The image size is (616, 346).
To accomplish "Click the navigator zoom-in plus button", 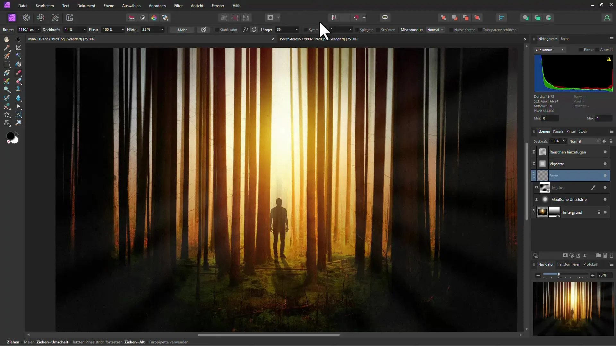I will click(593, 275).
